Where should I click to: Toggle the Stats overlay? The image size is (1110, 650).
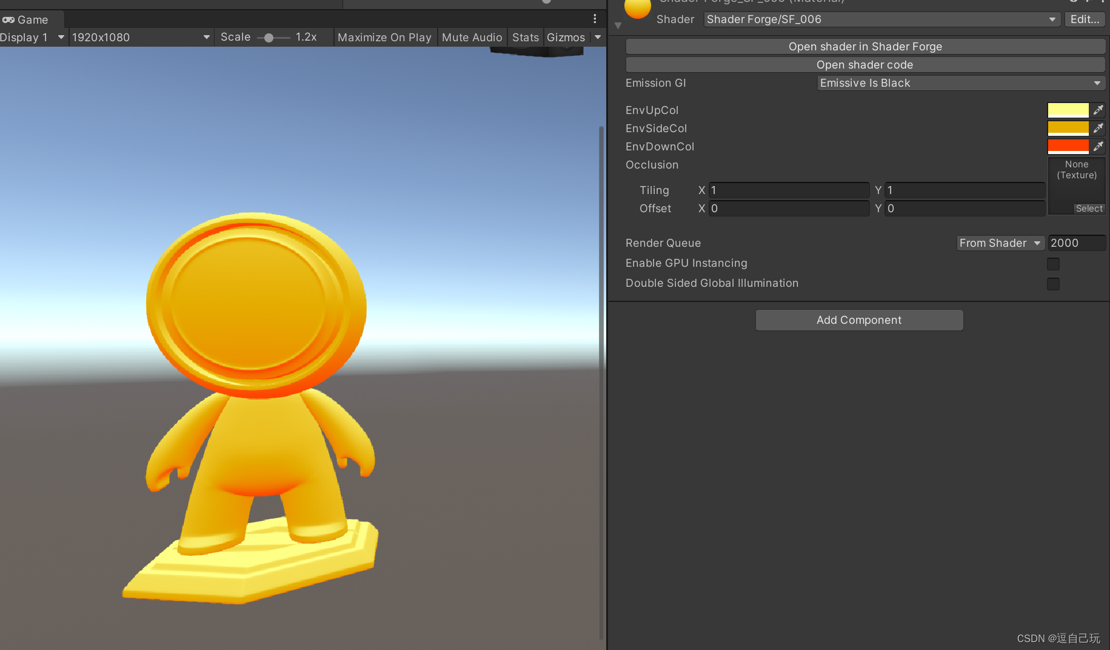[525, 37]
